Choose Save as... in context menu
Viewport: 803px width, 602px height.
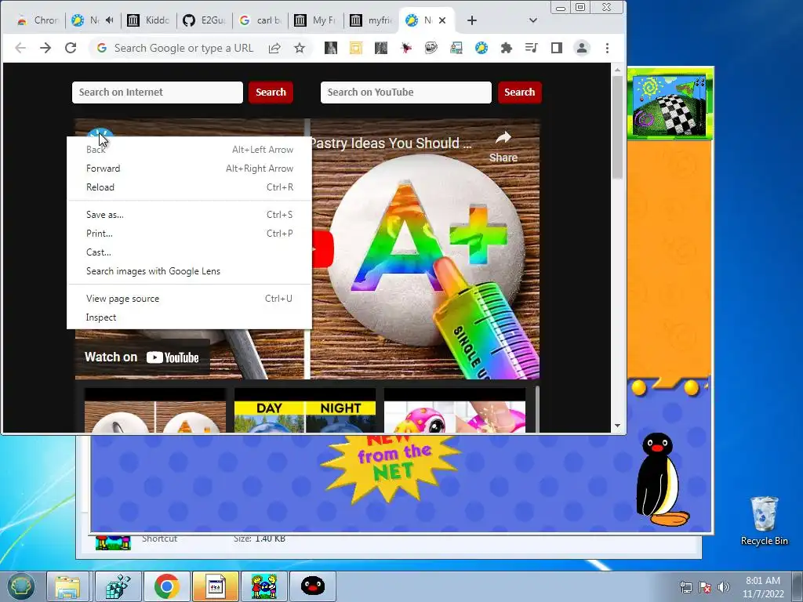[189, 215]
